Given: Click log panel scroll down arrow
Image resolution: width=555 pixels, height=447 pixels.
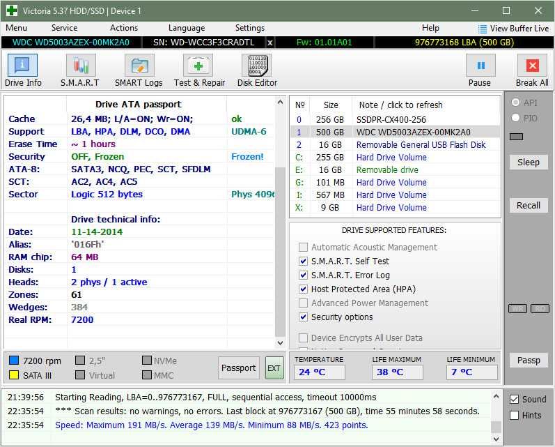Looking at the screenshot, I should (497, 439).
